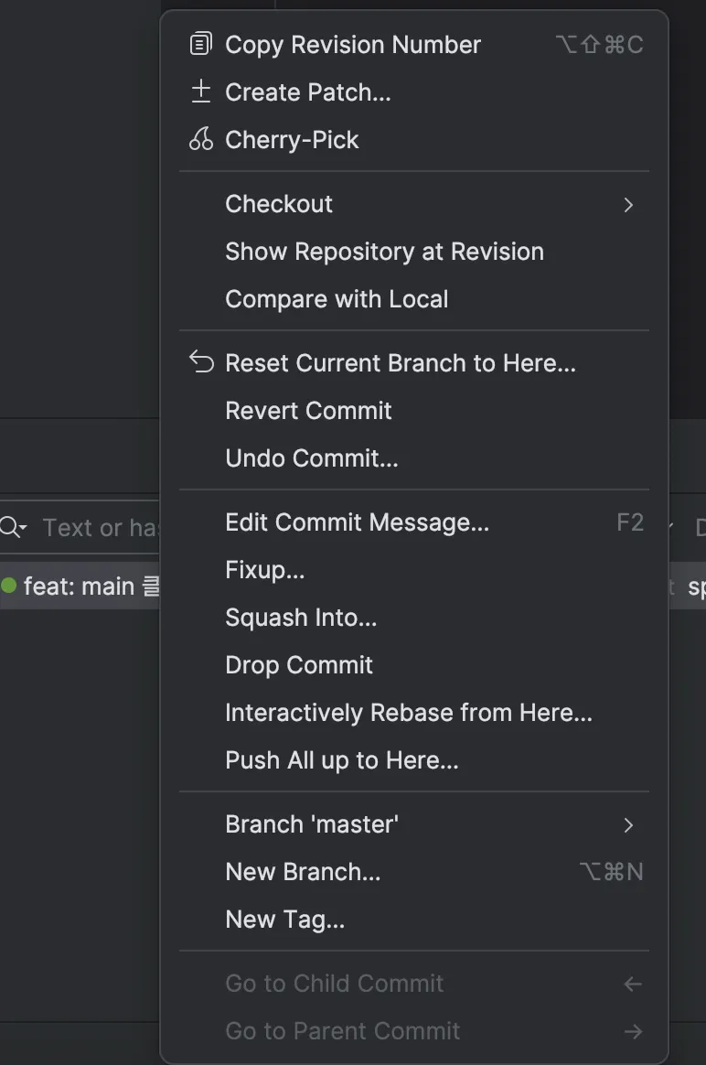Choose Compare with Local

(337, 299)
